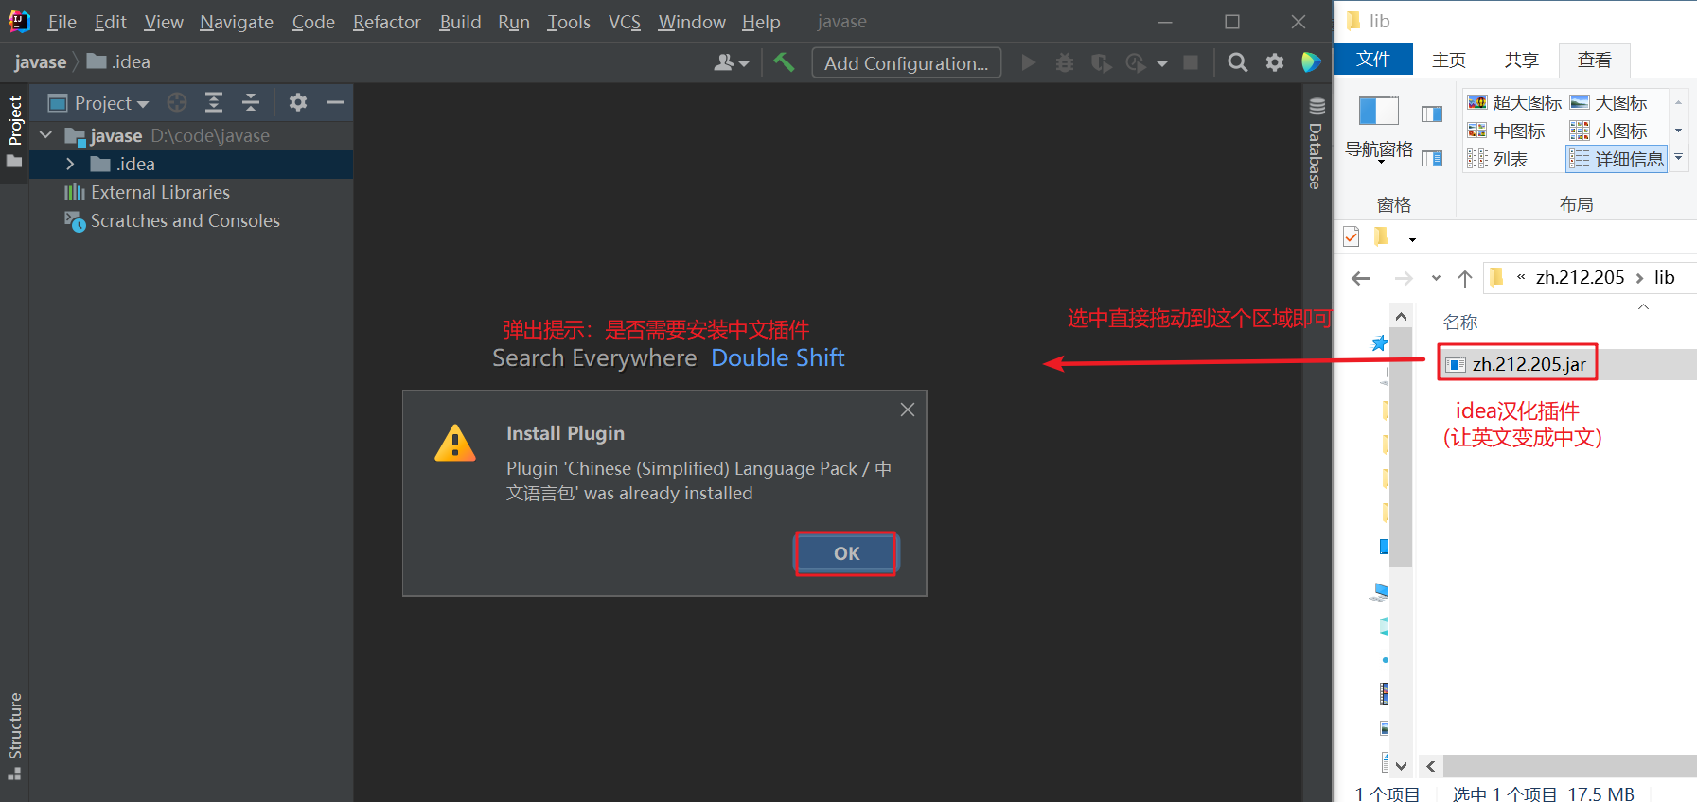Expand the layout gallery's bottom more arrow
Screen dimensions: 1697x802
(x=1678, y=158)
